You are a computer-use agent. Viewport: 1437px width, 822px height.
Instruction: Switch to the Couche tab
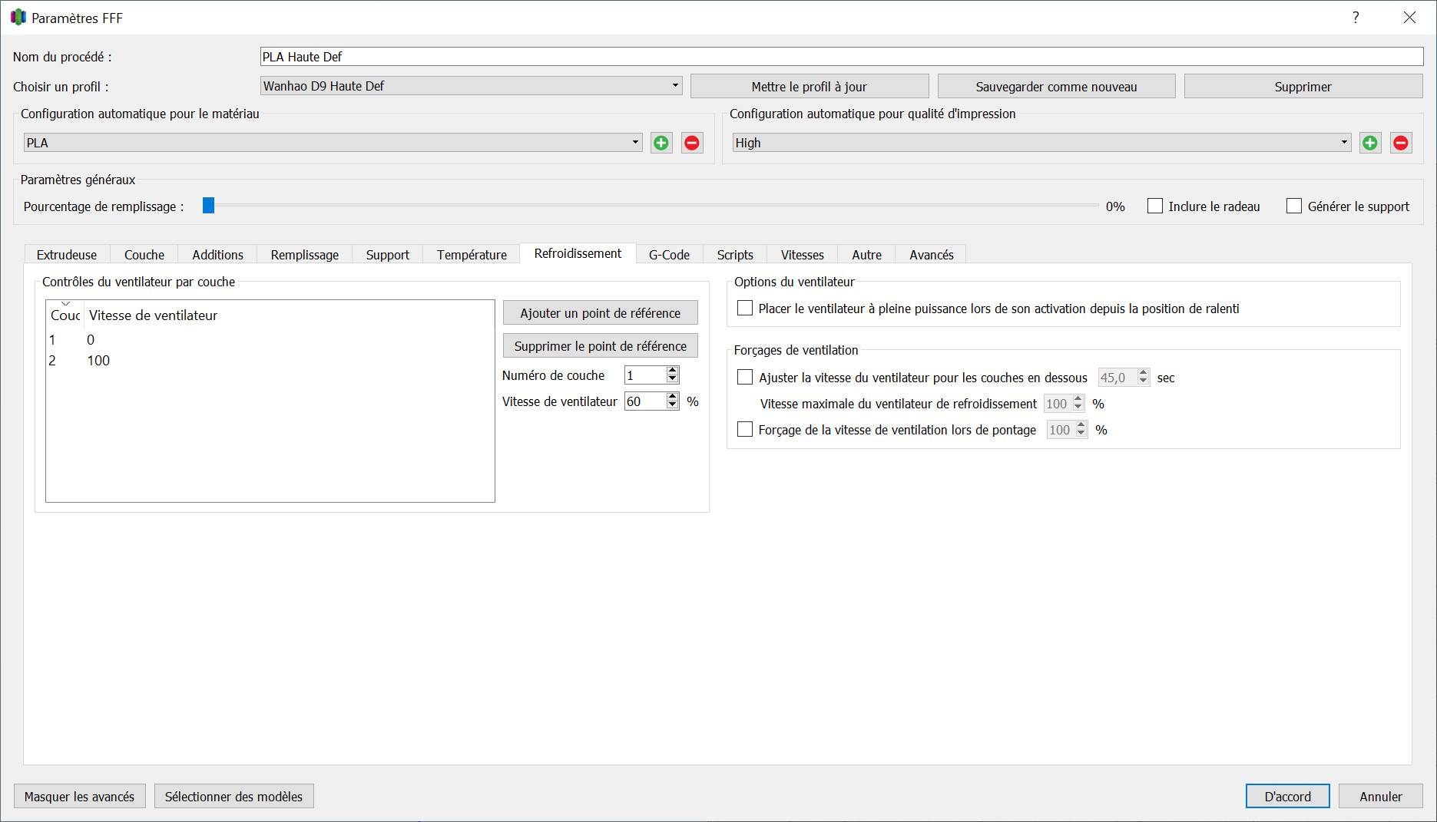coord(144,255)
